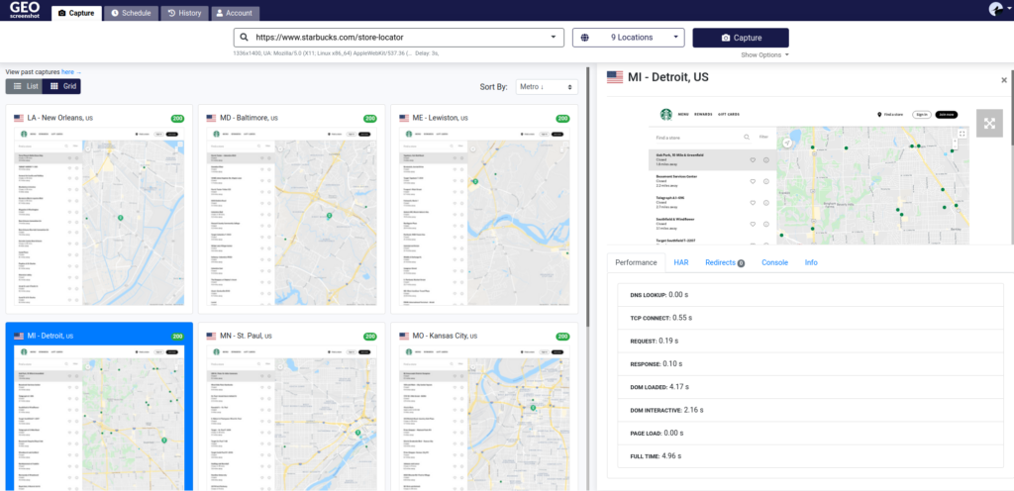Open the HAR tab
This screenshot has width=1014, height=491.
[681, 262]
